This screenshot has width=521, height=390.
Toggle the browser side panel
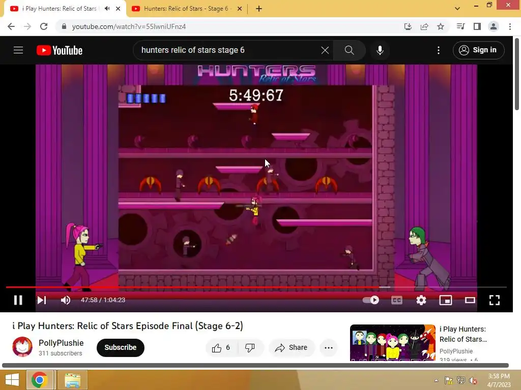coord(477,26)
